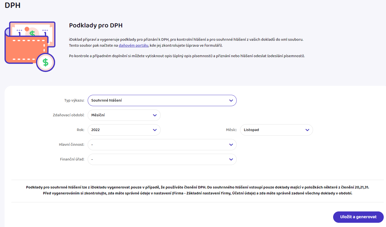This screenshot has width=386, height=227.
Task: Open the Zdaňovací období dropdown showing Měsíční
Action: click(x=124, y=115)
